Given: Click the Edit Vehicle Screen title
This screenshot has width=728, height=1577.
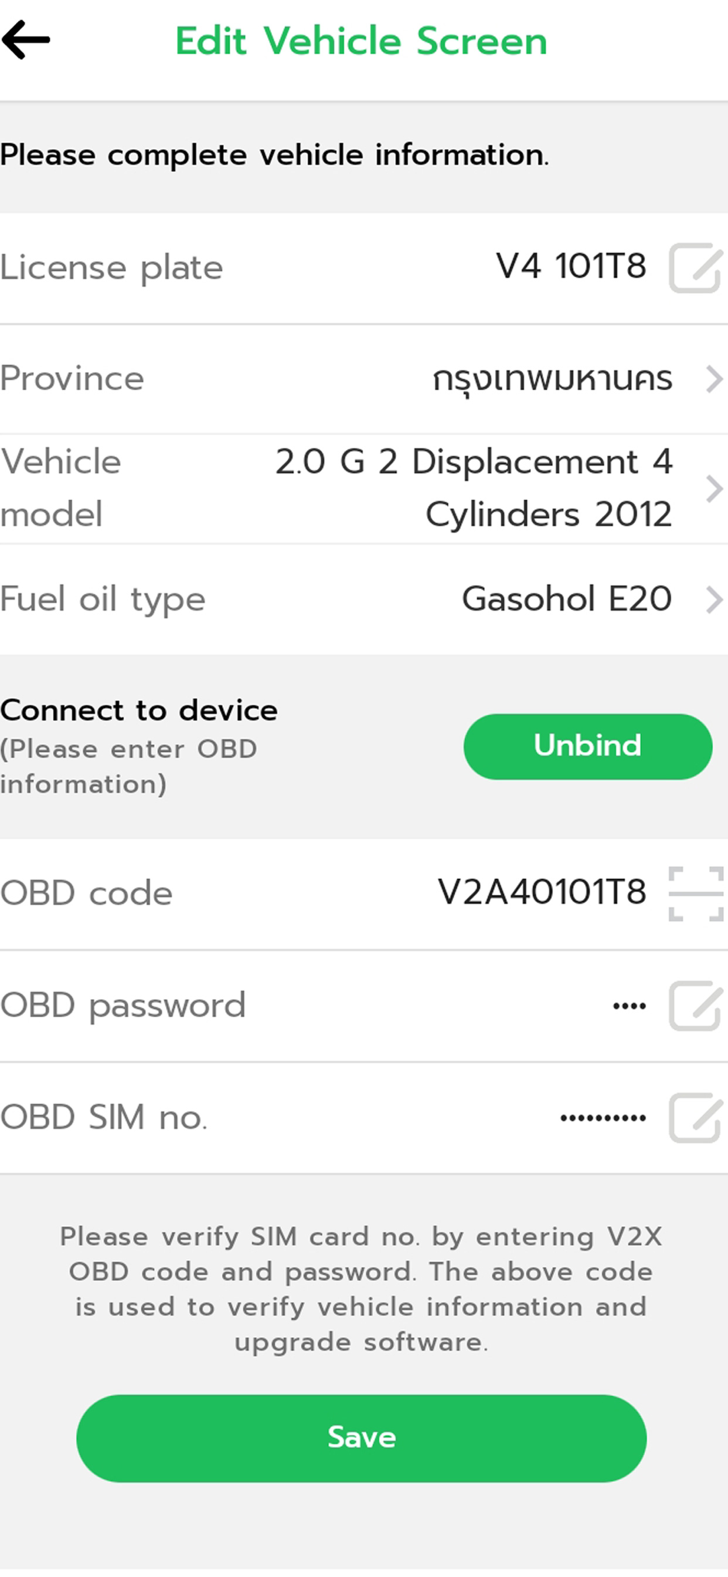Looking at the screenshot, I should (x=361, y=41).
